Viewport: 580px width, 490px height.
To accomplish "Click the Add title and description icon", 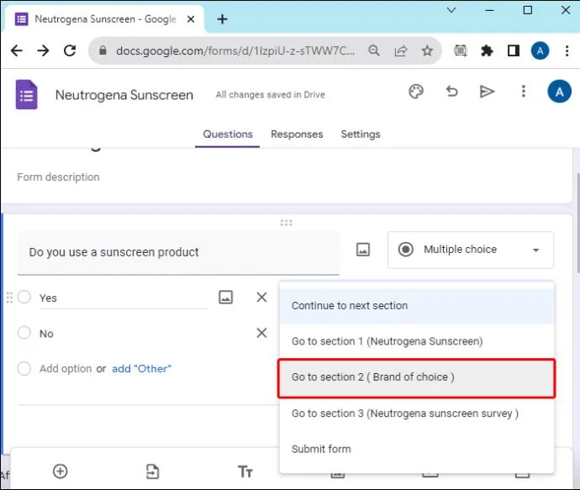I will click(x=245, y=472).
